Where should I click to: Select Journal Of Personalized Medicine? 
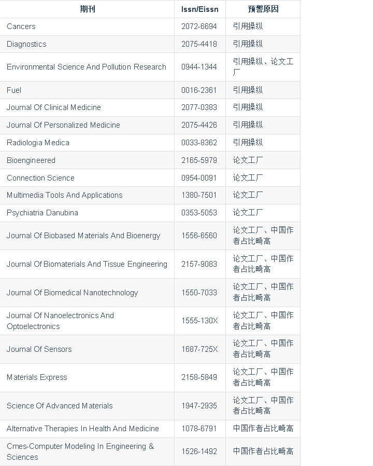tap(63, 125)
